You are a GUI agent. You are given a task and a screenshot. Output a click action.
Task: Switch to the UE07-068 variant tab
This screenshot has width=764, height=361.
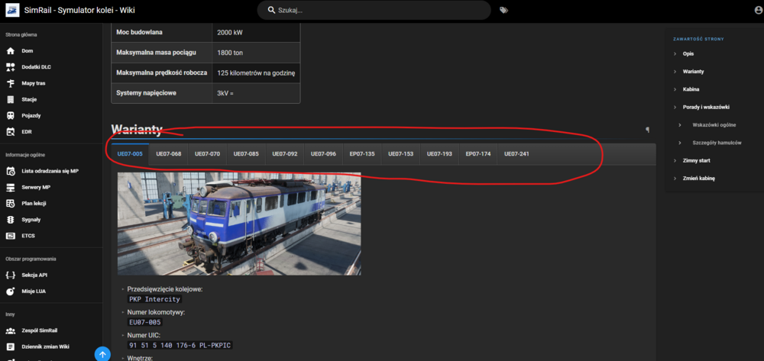pyautogui.click(x=168, y=153)
